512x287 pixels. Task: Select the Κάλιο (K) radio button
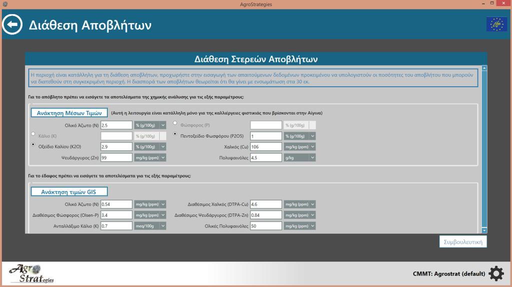[x=33, y=134]
